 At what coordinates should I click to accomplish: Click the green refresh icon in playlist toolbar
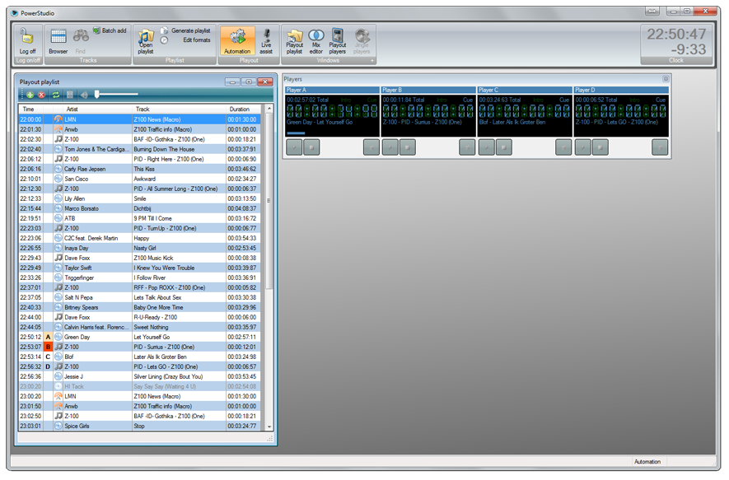pos(56,96)
